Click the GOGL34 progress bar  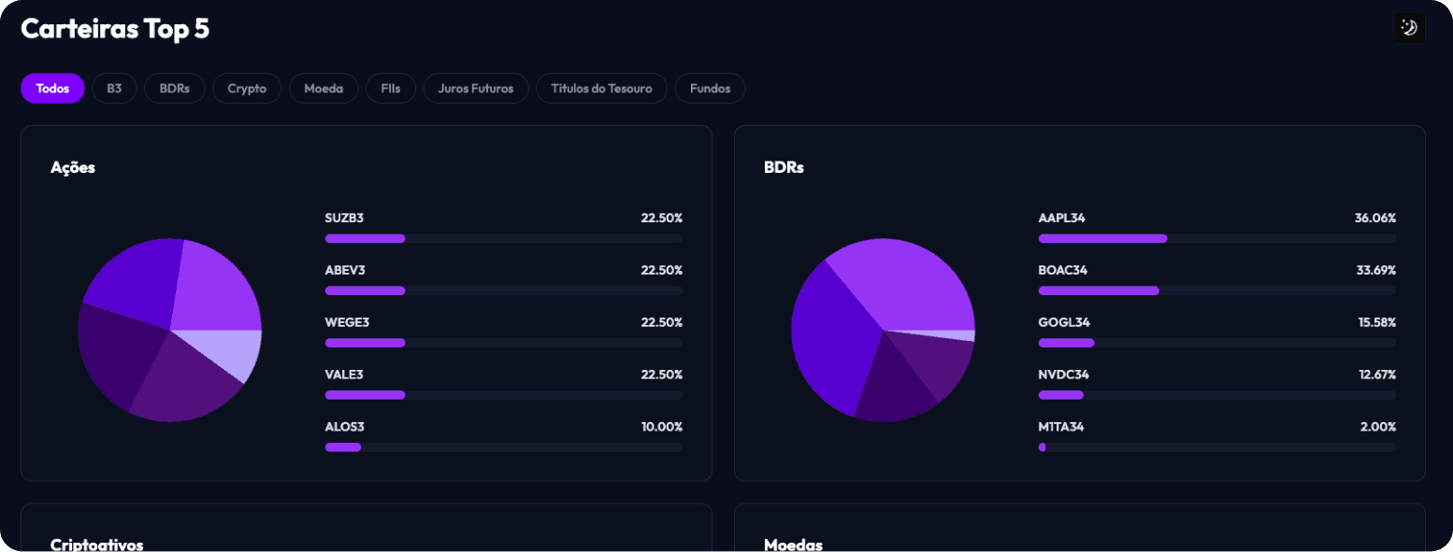click(1217, 343)
